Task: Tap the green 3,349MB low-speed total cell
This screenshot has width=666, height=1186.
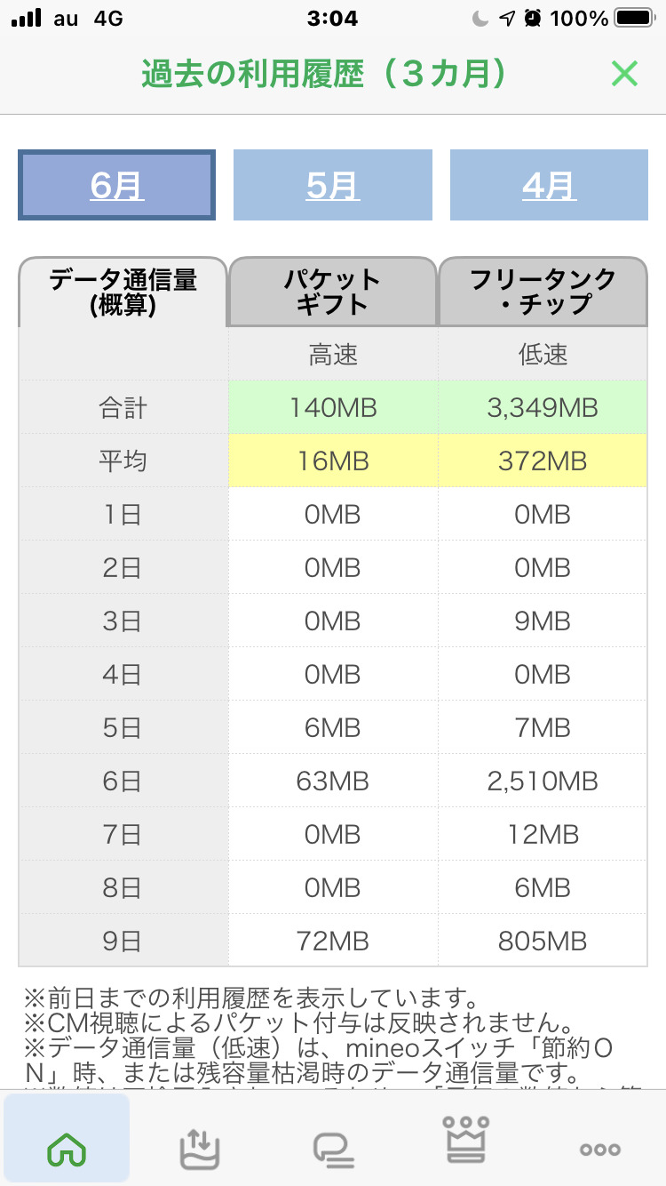Action: (543, 408)
